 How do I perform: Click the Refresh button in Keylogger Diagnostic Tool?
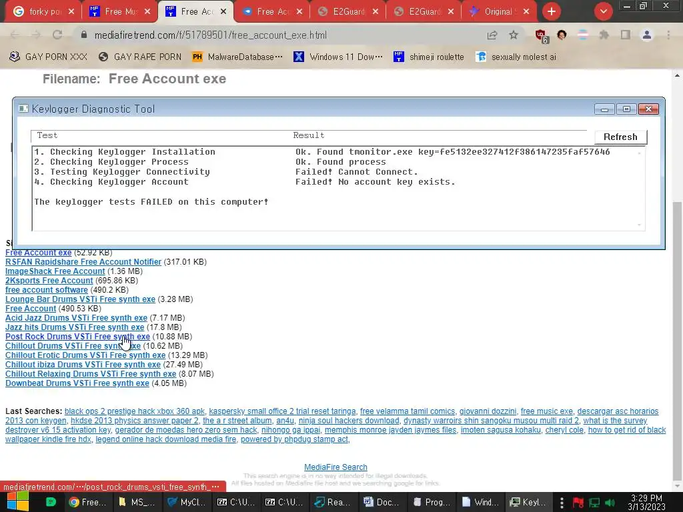[620, 137]
